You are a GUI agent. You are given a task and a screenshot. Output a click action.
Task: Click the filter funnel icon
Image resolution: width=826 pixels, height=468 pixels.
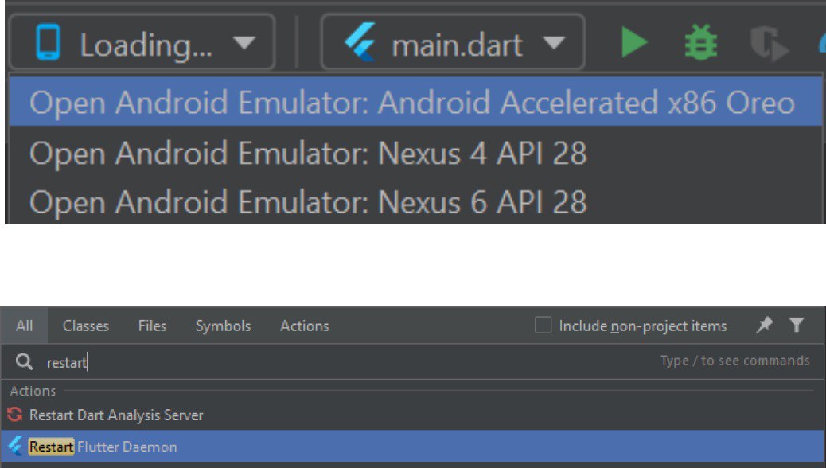[x=797, y=325]
